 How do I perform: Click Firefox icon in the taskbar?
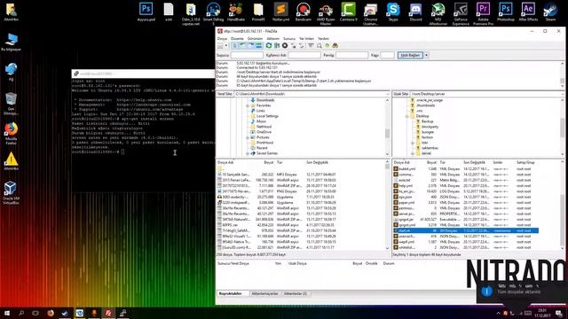(51, 313)
